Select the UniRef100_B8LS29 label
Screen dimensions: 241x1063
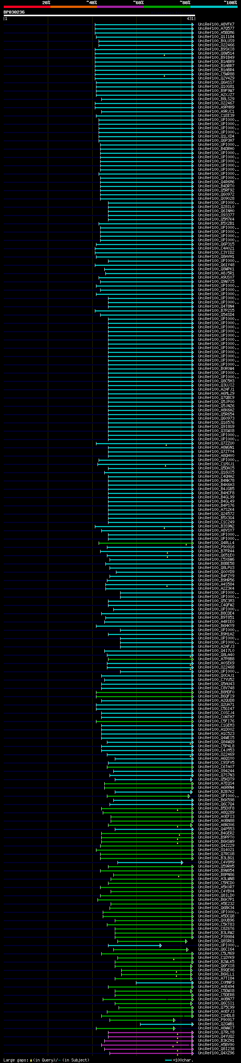pos(216,99)
